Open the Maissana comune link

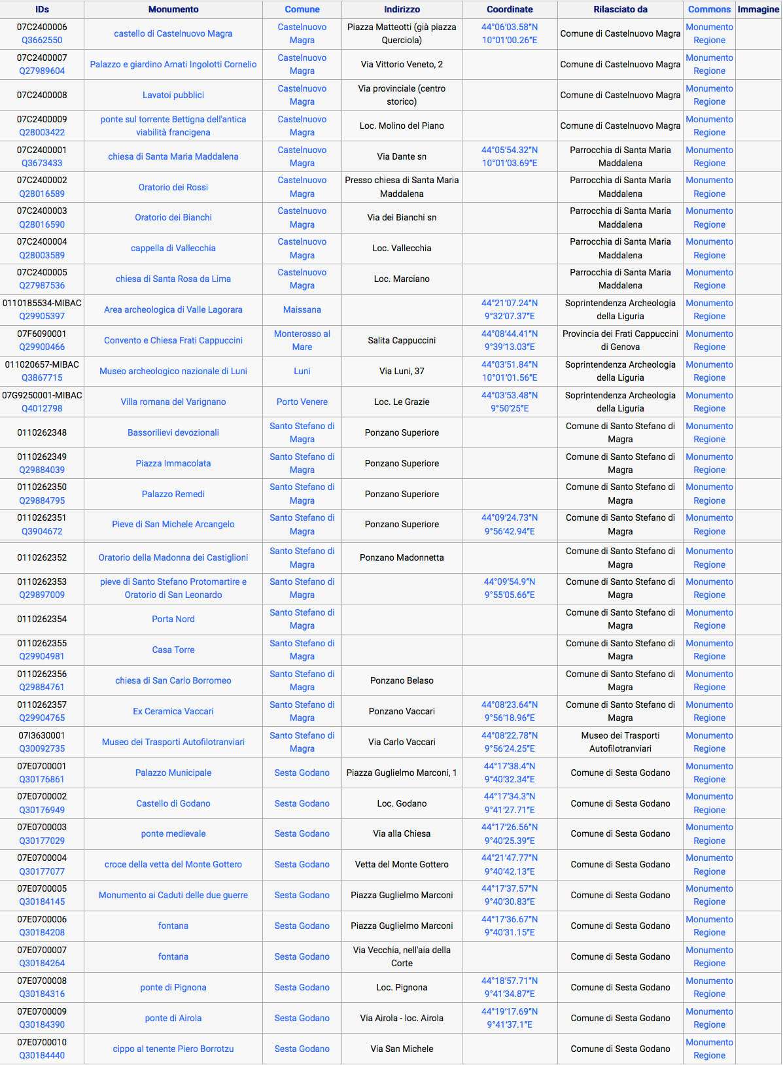(x=302, y=309)
